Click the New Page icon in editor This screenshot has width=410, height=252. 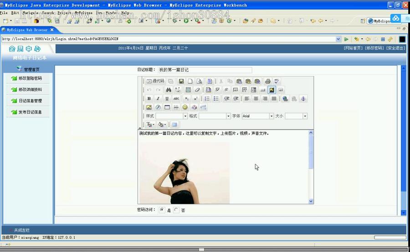190,81
